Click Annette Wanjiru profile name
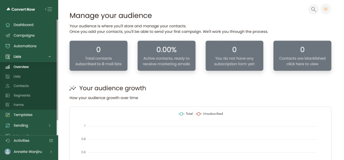 point(28,152)
